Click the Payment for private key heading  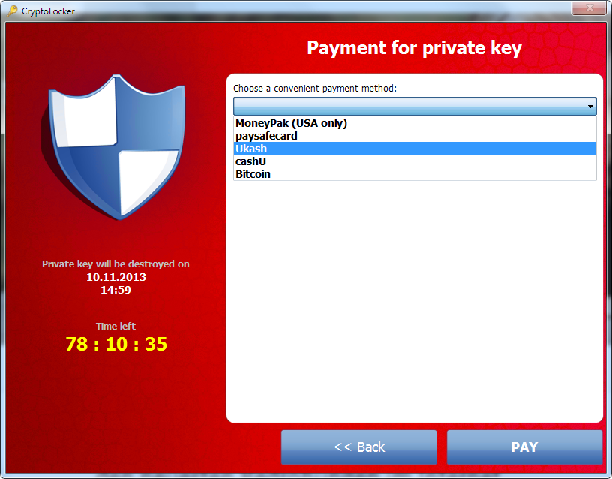point(414,48)
